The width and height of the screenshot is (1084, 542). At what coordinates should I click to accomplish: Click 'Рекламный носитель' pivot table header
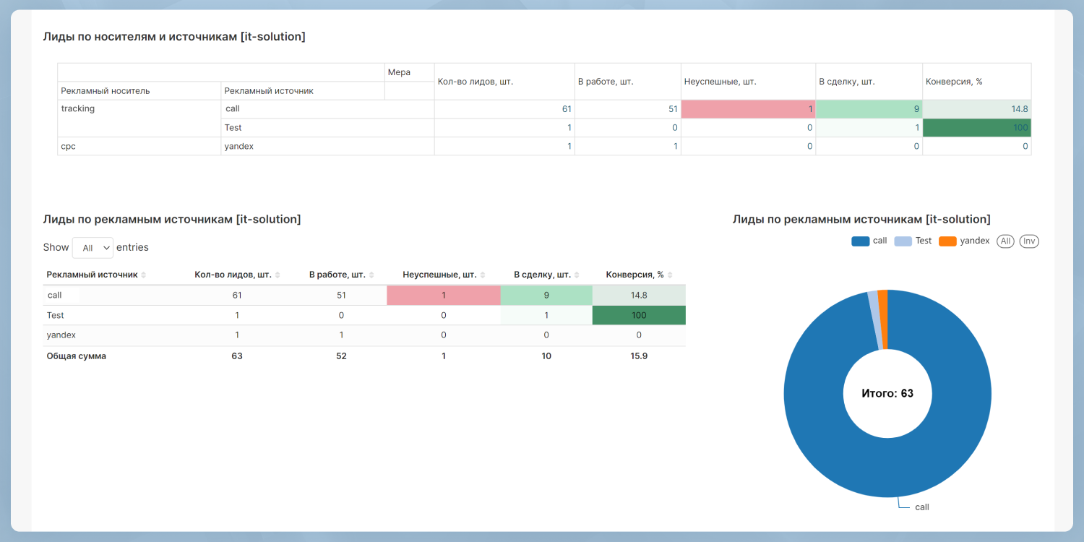[x=106, y=91]
